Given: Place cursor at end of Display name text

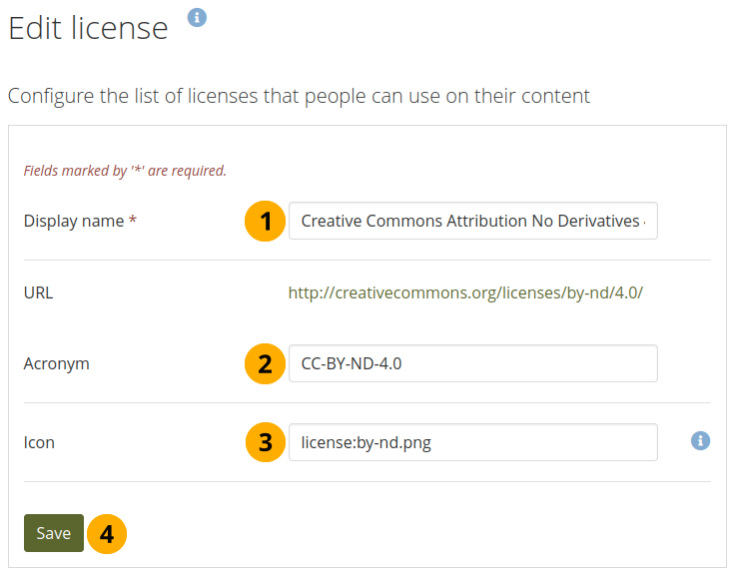Looking at the screenshot, I should pyautogui.click(x=651, y=221).
